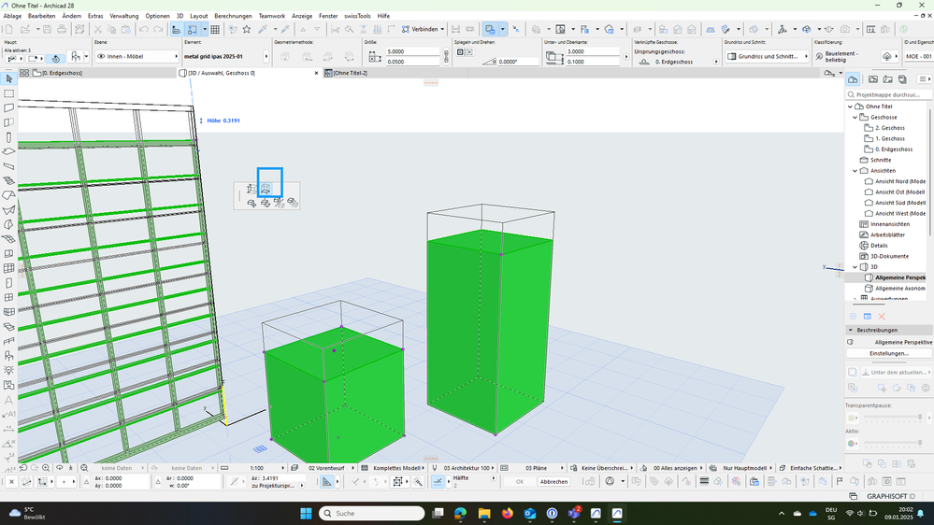Click the Einstellungen... button
The height and width of the screenshot is (525, 934).
click(x=889, y=354)
